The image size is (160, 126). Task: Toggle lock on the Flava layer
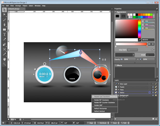tap(156, 90)
